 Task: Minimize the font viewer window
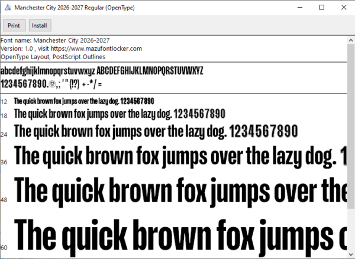point(300,8)
